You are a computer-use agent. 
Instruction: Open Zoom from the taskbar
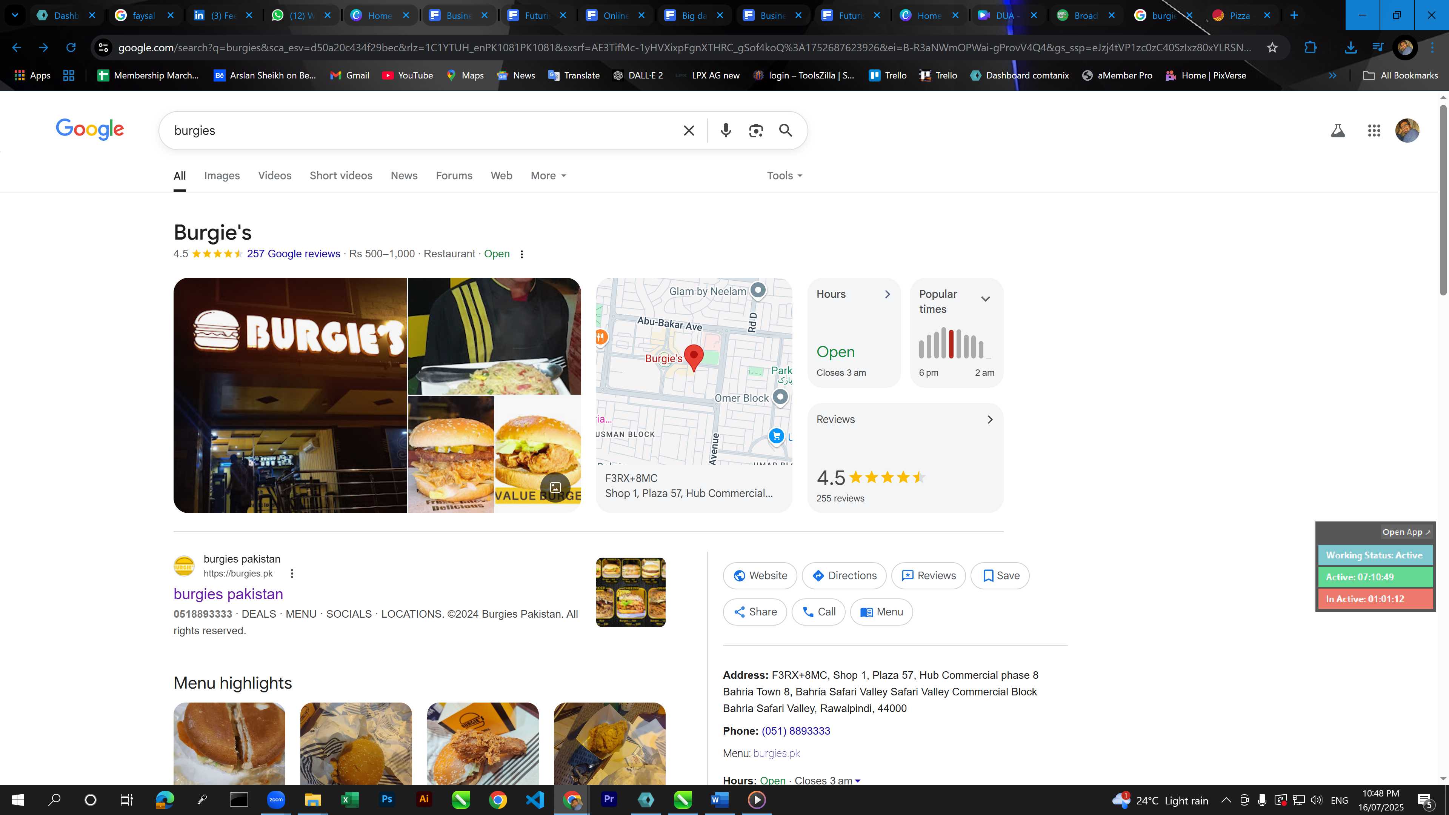click(x=275, y=800)
